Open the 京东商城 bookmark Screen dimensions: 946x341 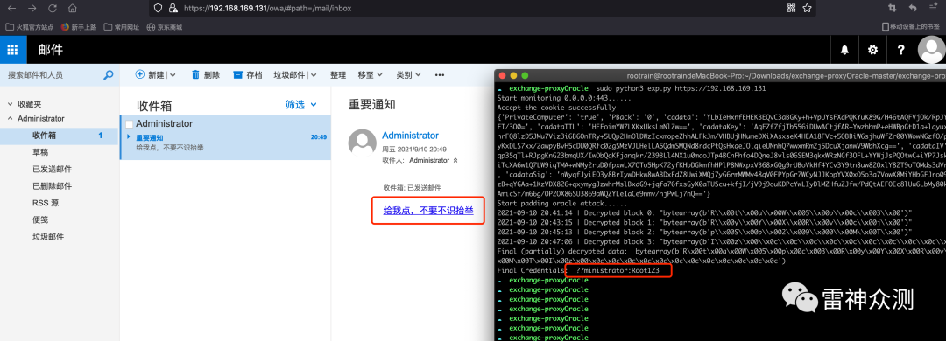click(x=165, y=27)
